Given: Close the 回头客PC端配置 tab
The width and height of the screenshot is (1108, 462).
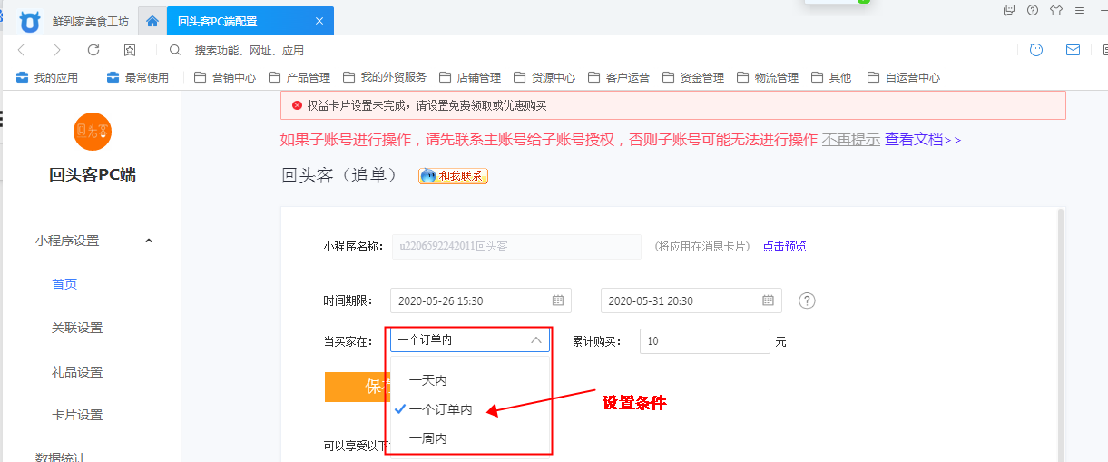Looking at the screenshot, I should pyautogui.click(x=319, y=21).
